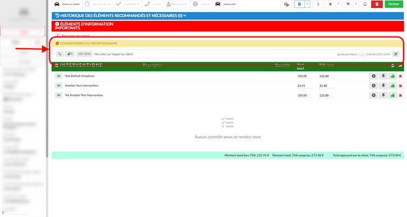The height and width of the screenshot is (217, 407).
Task: Toggle thumbs-up approval for 'Yet Another Test Intervention'
Action: [392, 95]
